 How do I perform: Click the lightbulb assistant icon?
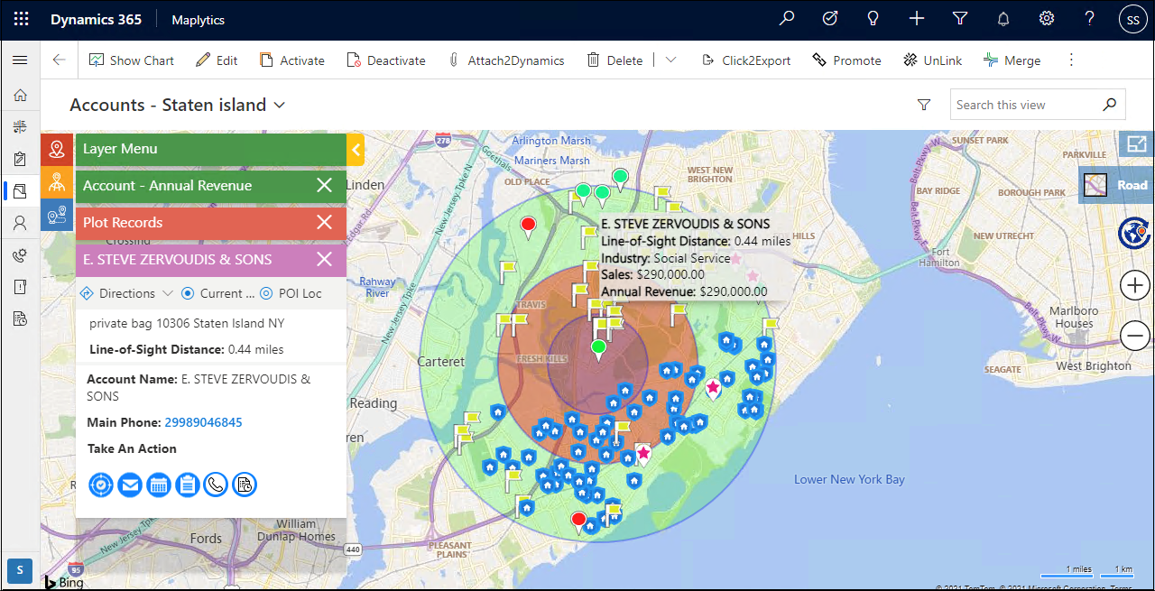click(x=873, y=19)
